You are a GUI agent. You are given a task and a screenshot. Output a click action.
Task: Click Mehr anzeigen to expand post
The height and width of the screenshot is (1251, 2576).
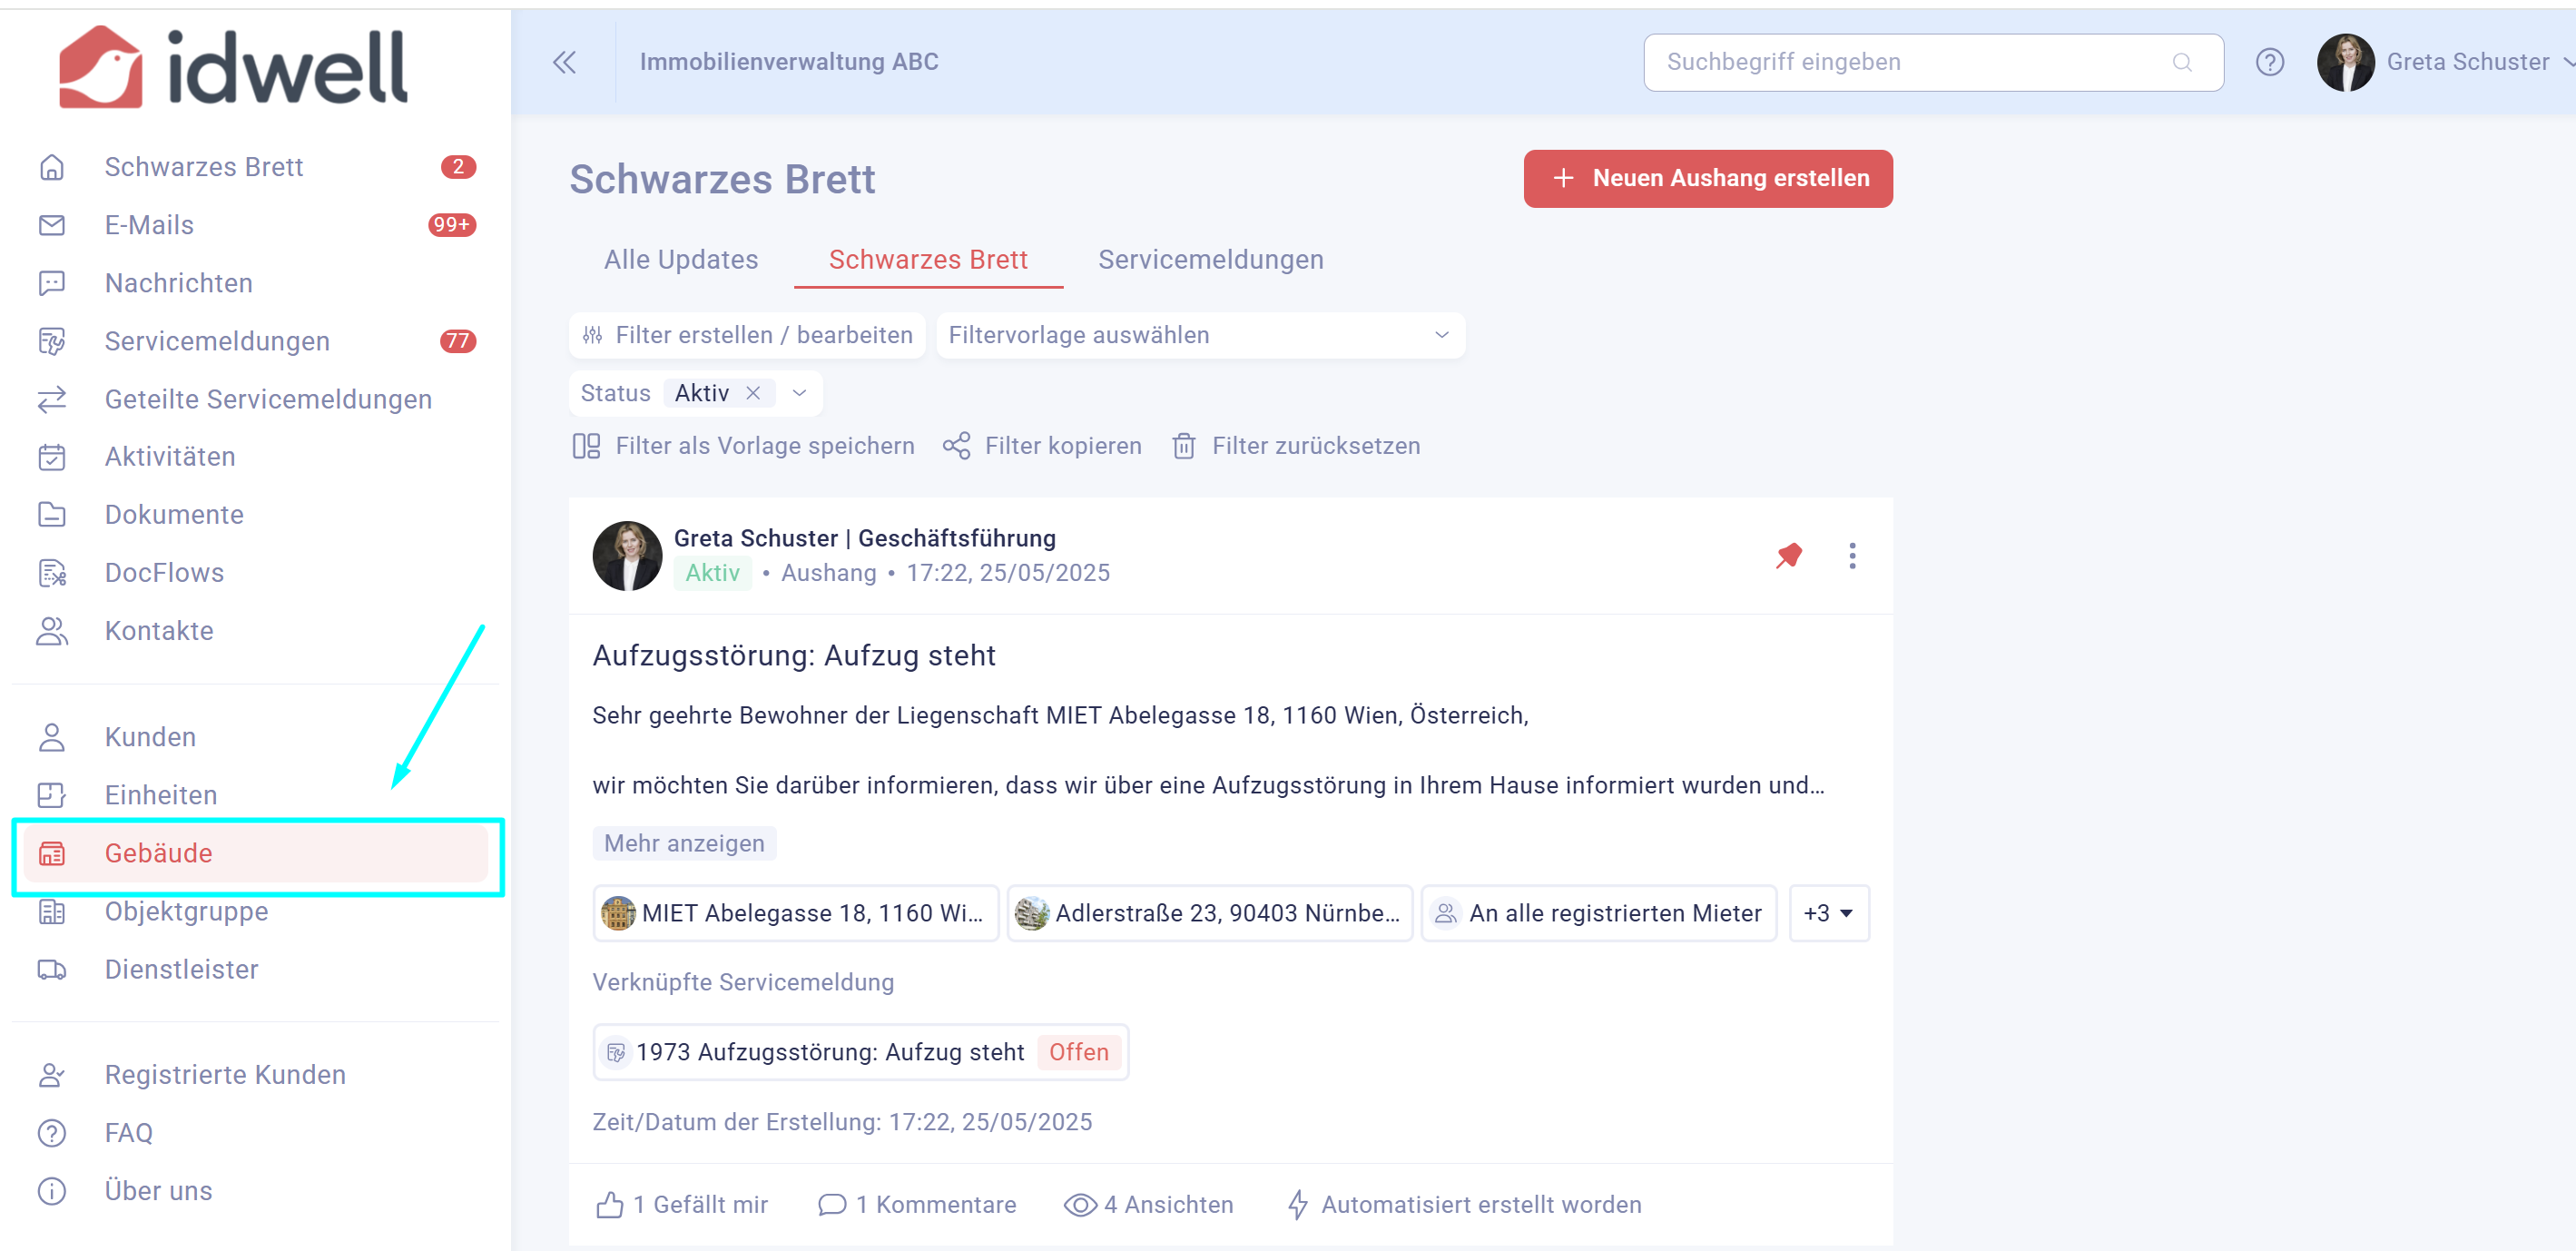[684, 843]
